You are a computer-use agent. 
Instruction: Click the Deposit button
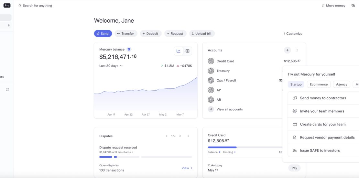[151, 33]
